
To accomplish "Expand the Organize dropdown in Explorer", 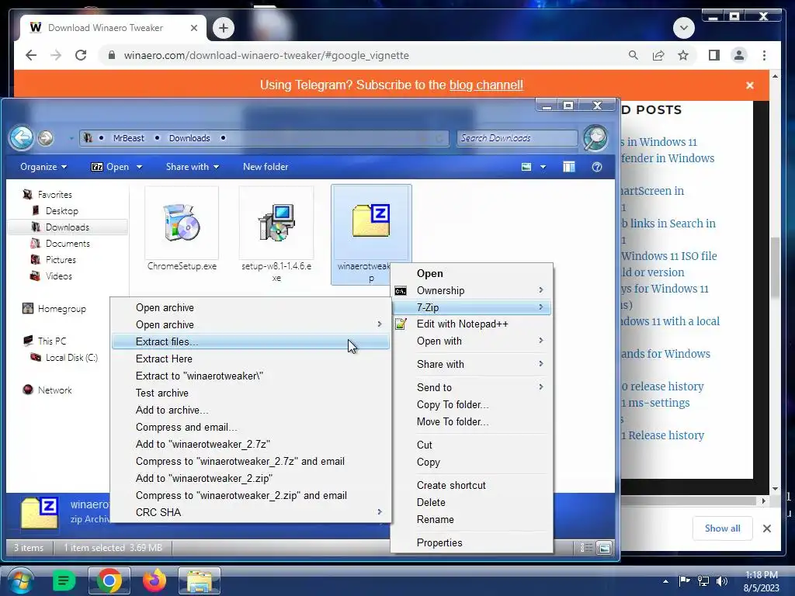I will [43, 167].
